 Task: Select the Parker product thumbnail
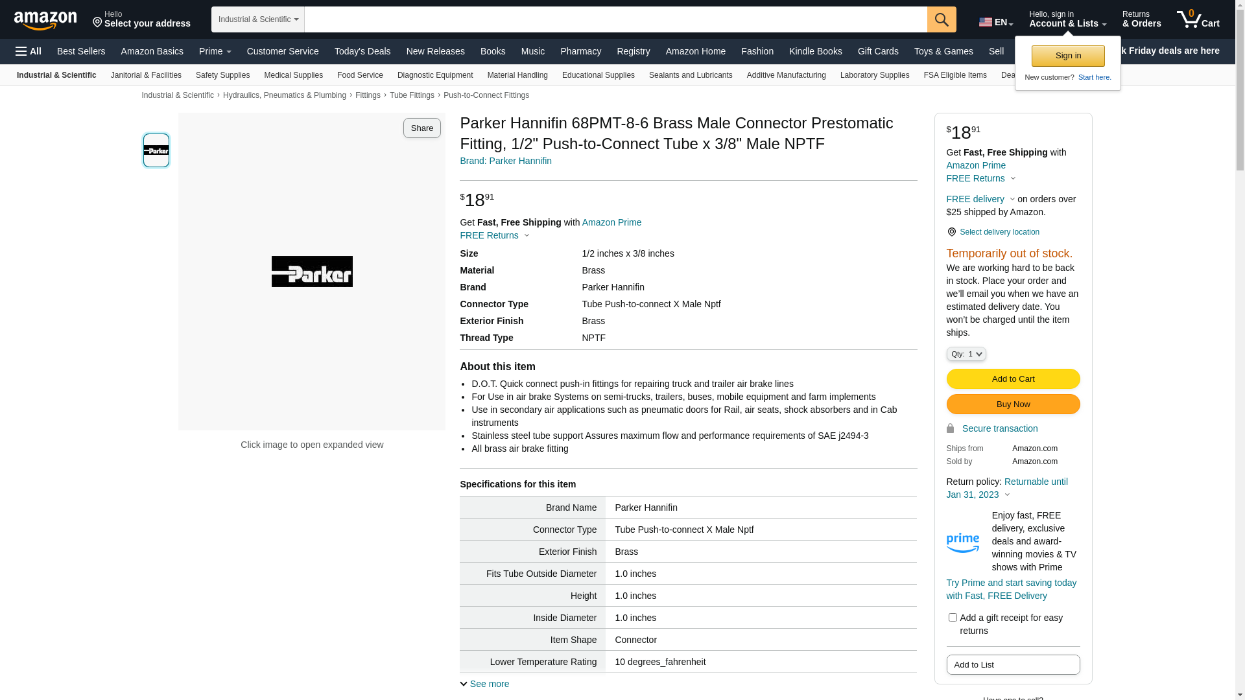pyautogui.click(x=156, y=150)
